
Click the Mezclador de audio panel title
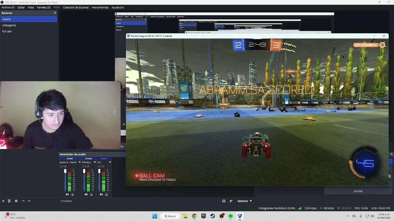(x=73, y=154)
